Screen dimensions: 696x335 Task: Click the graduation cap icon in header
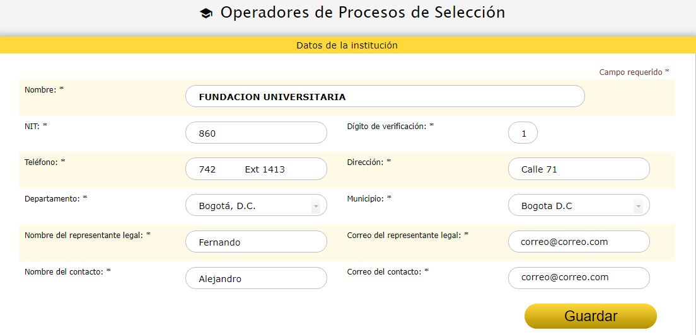pos(206,13)
